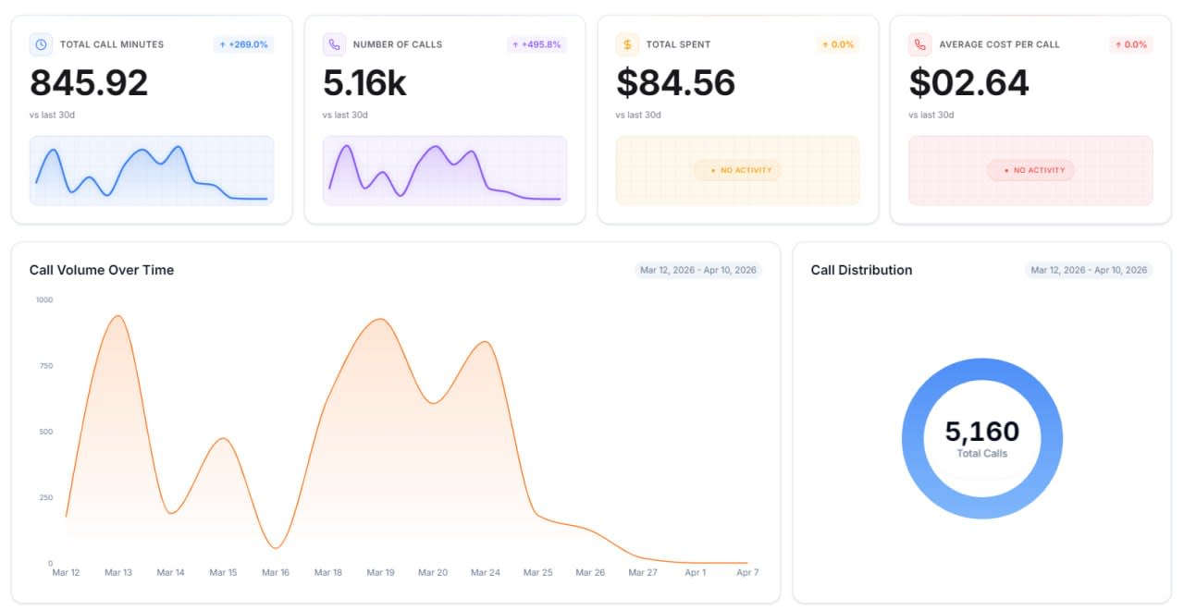
Task: Click the Apr 7 axis label
Action: 747,573
